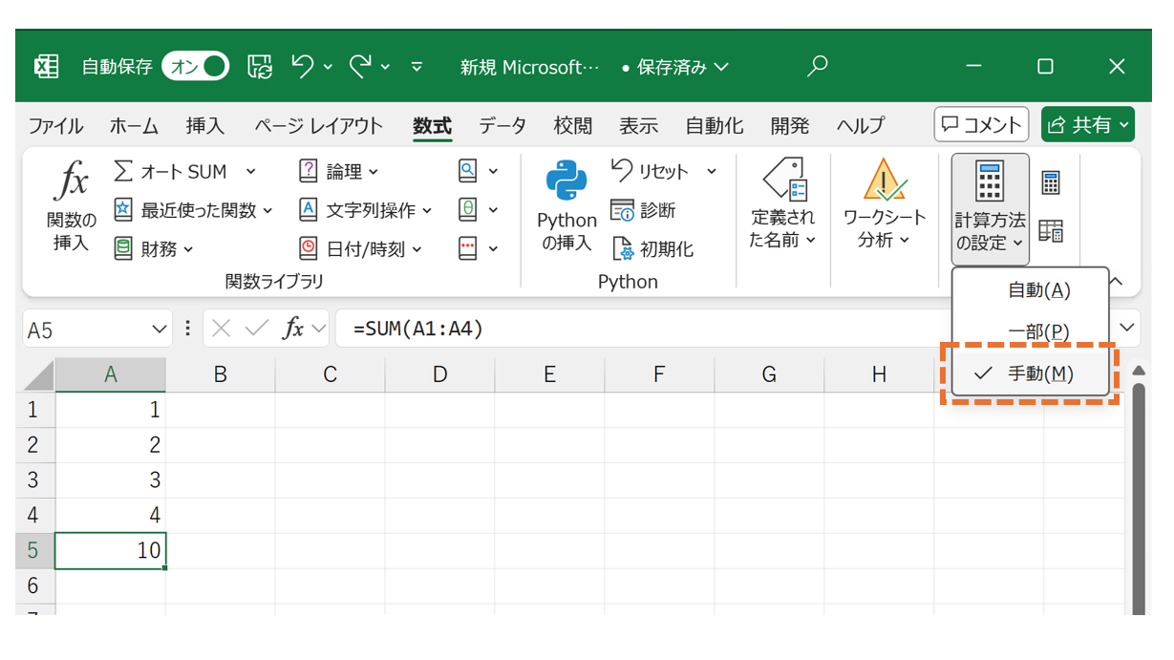Select cell A4 containing 4
1174x660 pixels.
pyautogui.click(x=110, y=515)
